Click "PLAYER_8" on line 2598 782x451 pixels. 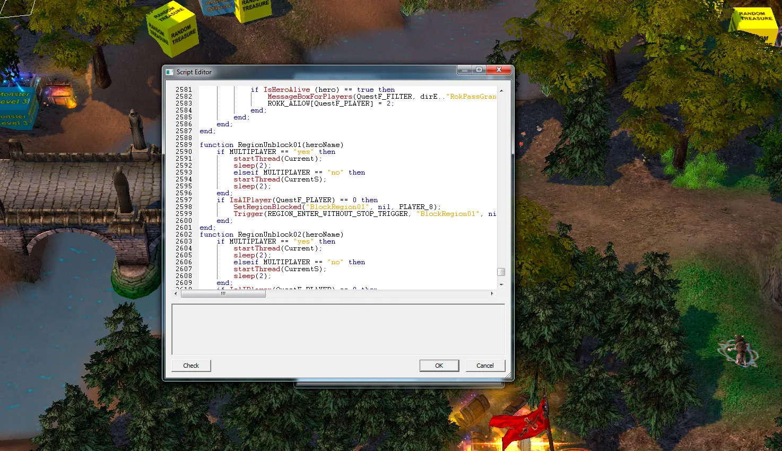[x=416, y=207]
